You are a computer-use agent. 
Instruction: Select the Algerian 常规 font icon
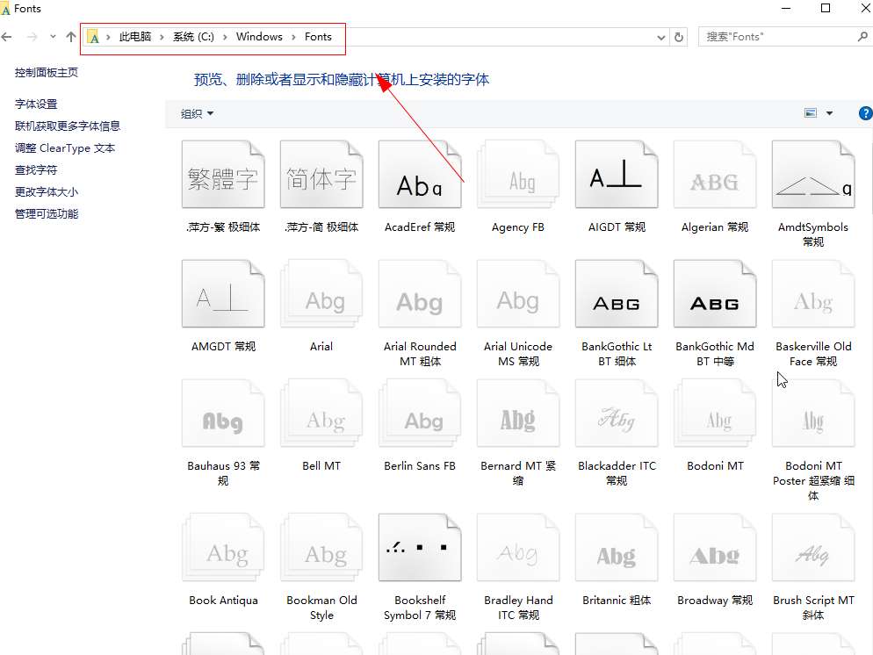click(x=715, y=175)
